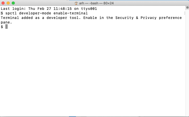The height and width of the screenshot is (117, 189).
Task: Minimize the window using the yellow button
Action: tap(8, 3)
